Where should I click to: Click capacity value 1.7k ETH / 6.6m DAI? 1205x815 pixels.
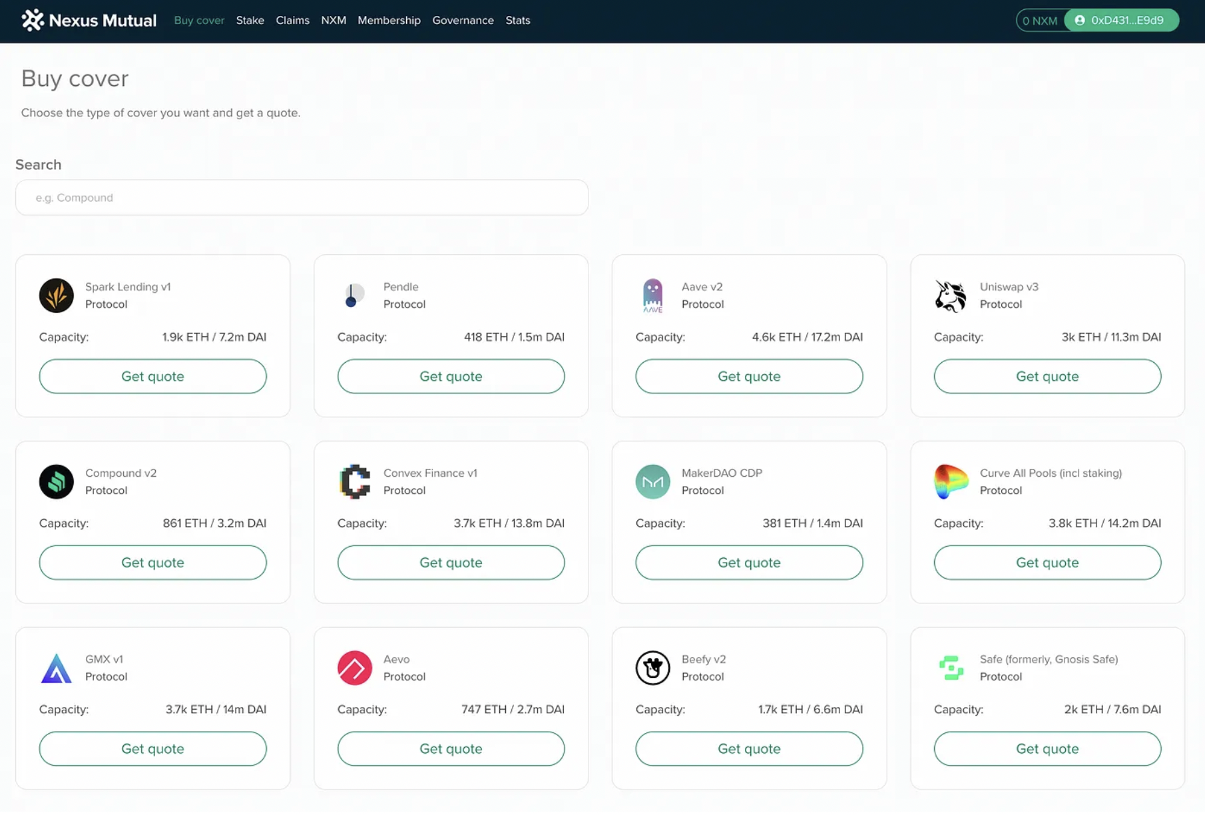tap(810, 709)
